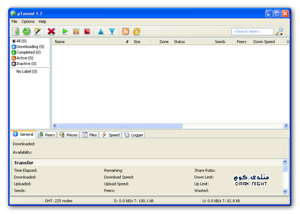Click the µTorrent title bar icon
Viewport: 300px width, 214px height.
click(x=13, y=14)
